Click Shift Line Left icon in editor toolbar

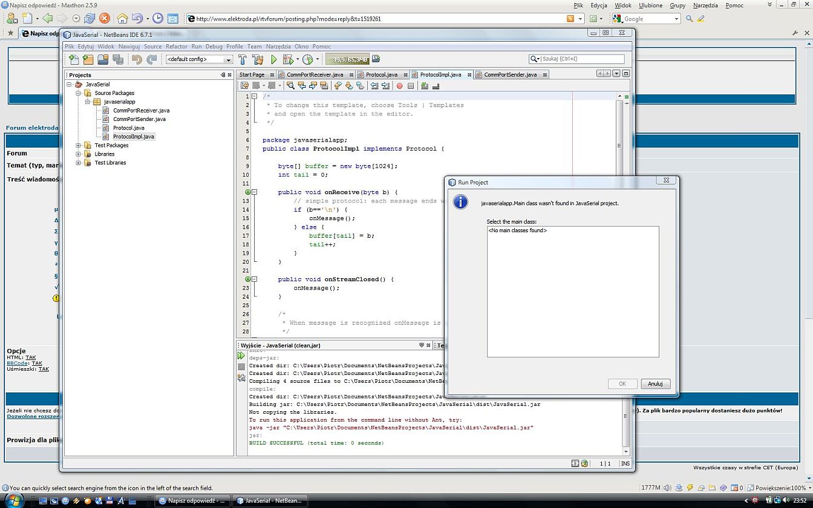[374, 85]
